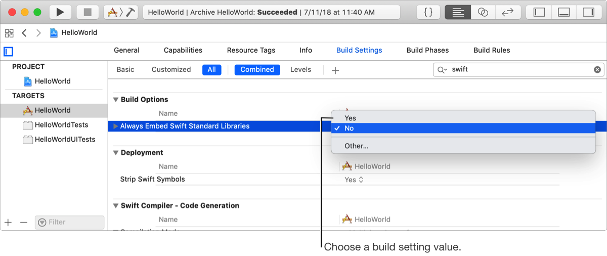Show Levels view of build settings
The height and width of the screenshot is (256, 607).
pos(300,70)
